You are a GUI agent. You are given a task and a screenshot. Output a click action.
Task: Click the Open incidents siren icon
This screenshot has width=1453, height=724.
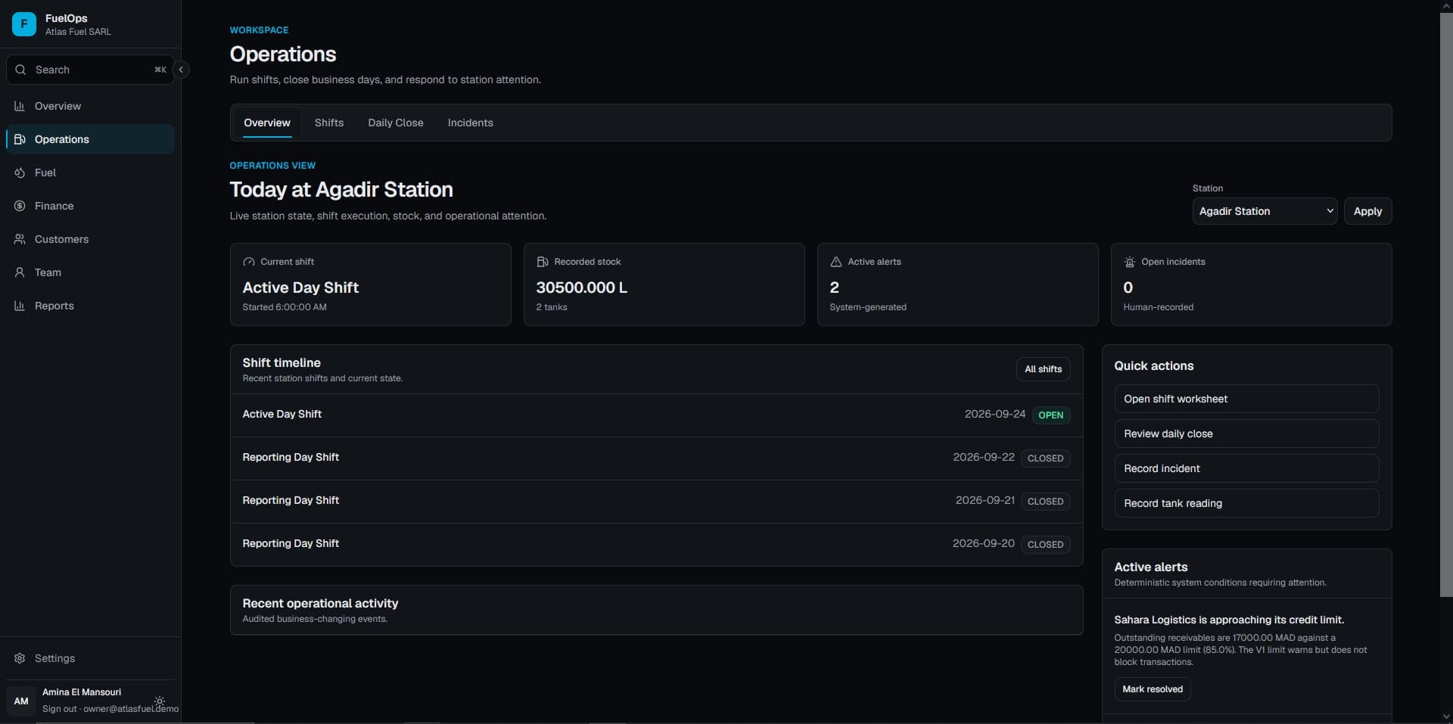tap(1129, 262)
